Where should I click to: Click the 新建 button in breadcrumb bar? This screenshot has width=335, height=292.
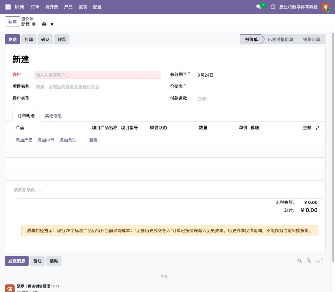(12, 22)
